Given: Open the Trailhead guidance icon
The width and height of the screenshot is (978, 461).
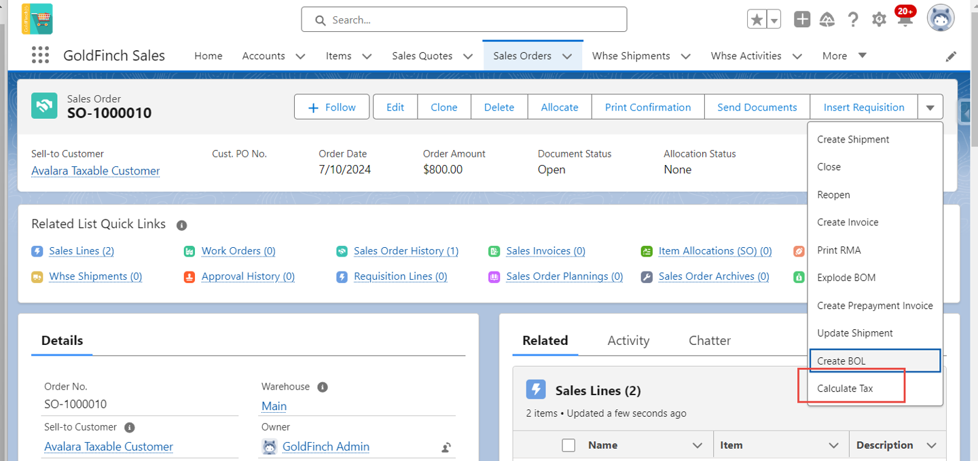Looking at the screenshot, I should tap(827, 19).
